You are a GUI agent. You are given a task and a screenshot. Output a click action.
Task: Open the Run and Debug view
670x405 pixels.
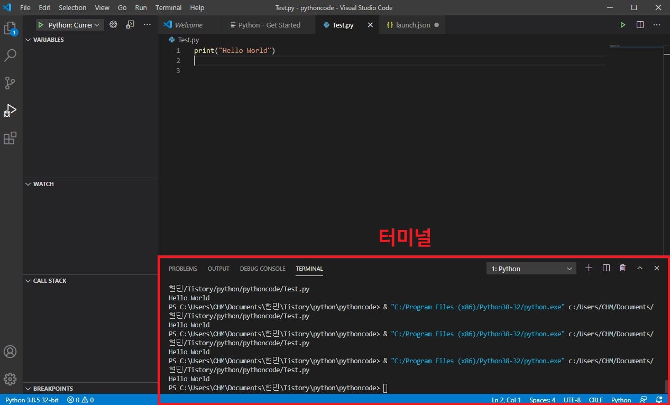tap(10, 111)
